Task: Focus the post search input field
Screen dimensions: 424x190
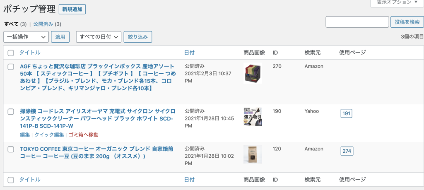Action: click(x=357, y=22)
